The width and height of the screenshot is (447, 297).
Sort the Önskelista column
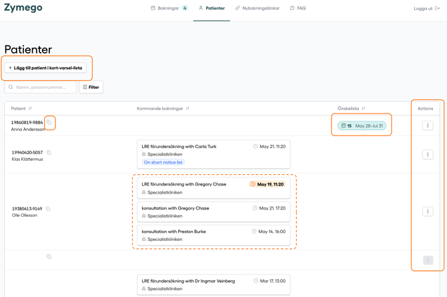pos(364,108)
